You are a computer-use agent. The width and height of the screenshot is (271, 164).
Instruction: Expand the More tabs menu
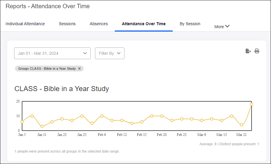tap(222, 26)
